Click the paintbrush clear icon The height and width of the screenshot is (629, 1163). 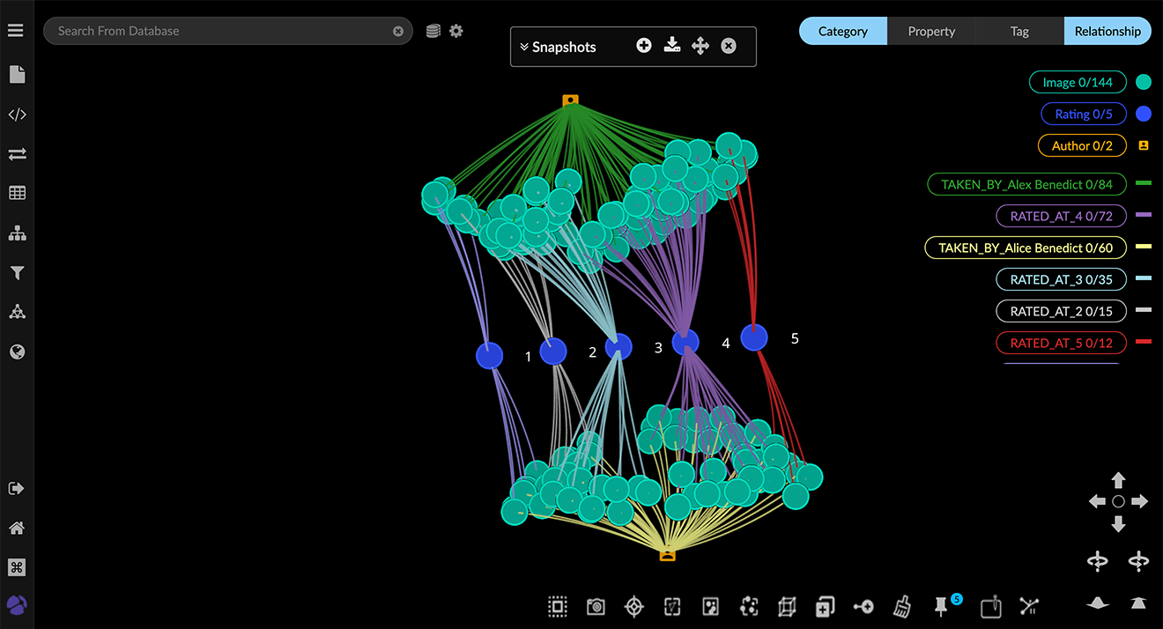pos(902,606)
